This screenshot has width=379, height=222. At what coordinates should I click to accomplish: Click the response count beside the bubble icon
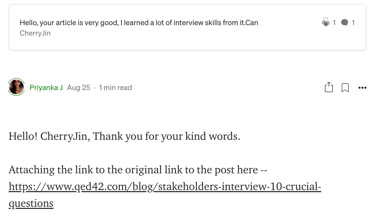pyautogui.click(x=353, y=23)
